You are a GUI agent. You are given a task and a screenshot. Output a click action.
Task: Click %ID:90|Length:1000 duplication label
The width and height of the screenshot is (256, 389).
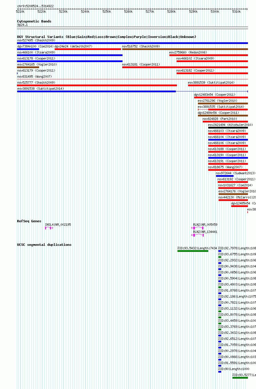click(234, 369)
